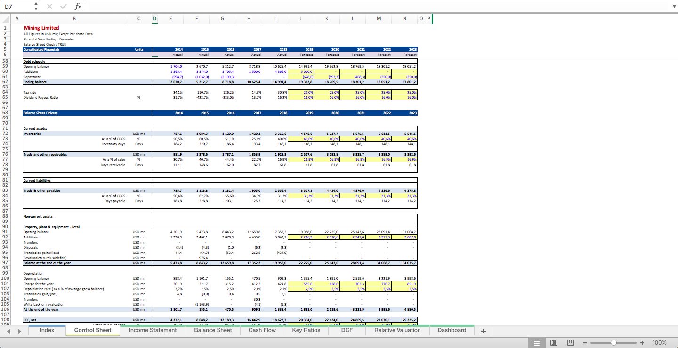This screenshot has width=678, height=348.
Task: Select the 34 075,7 balance cell
Action: point(404,263)
